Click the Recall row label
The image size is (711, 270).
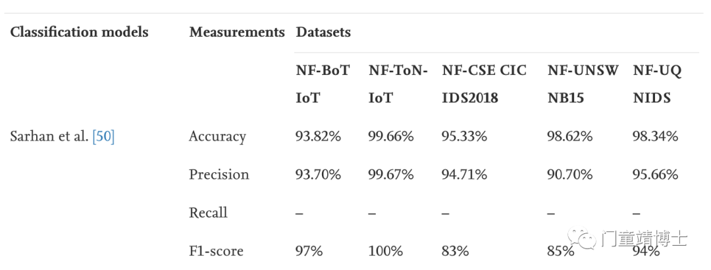[x=208, y=213]
